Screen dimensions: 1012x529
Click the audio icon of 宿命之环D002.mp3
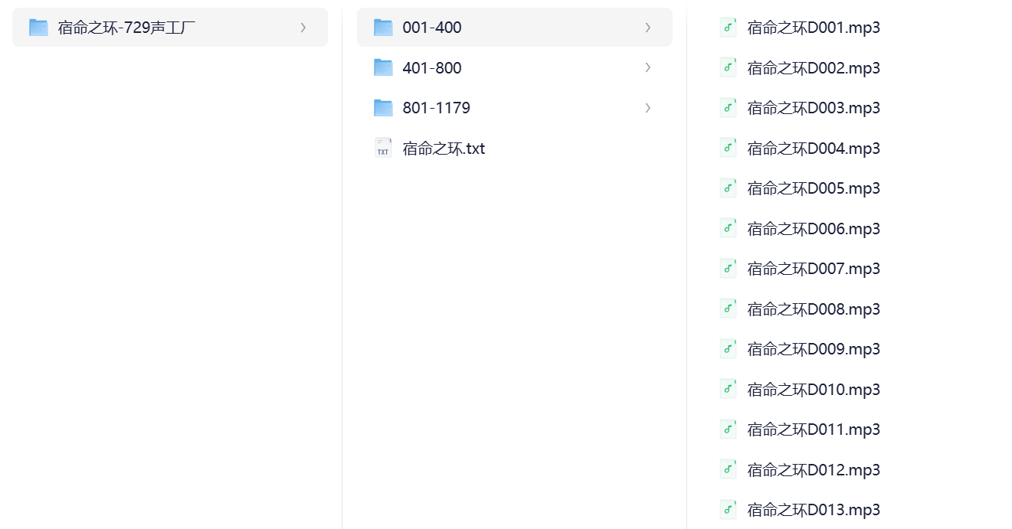pyautogui.click(x=728, y=67)
